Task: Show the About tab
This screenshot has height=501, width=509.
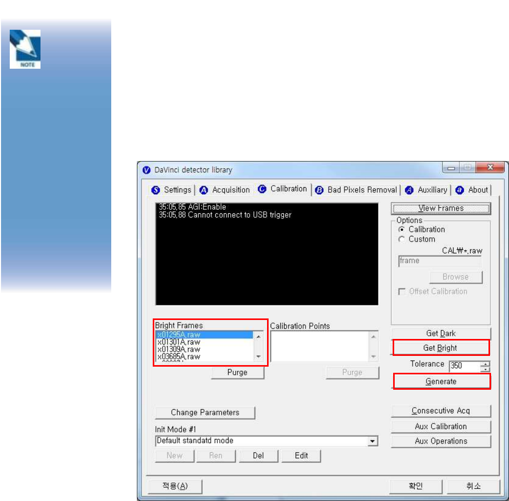Action: [472, 190]
